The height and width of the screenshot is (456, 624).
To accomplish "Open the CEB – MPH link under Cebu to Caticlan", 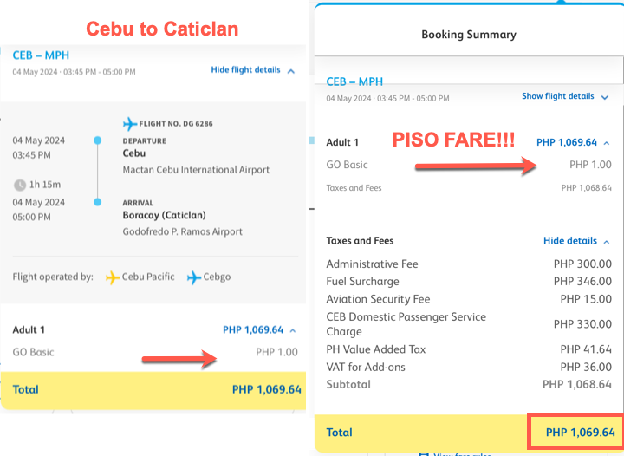I will [41, 56].
